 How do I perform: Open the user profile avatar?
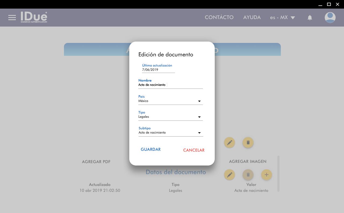pyautogui.click(x=330, y=18)
